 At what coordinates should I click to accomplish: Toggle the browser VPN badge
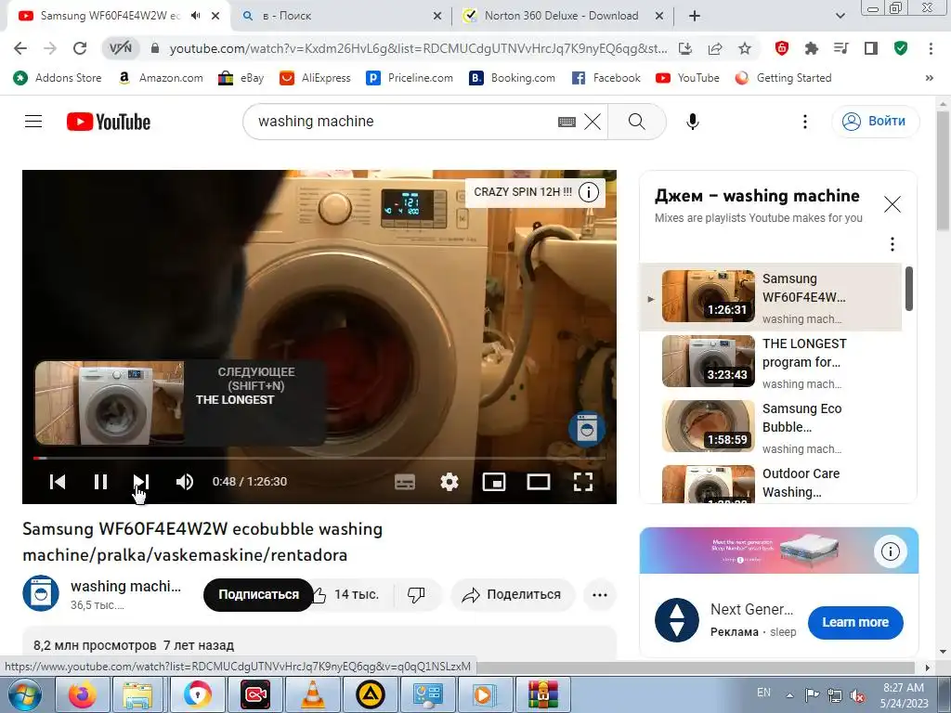coord(120,48)
